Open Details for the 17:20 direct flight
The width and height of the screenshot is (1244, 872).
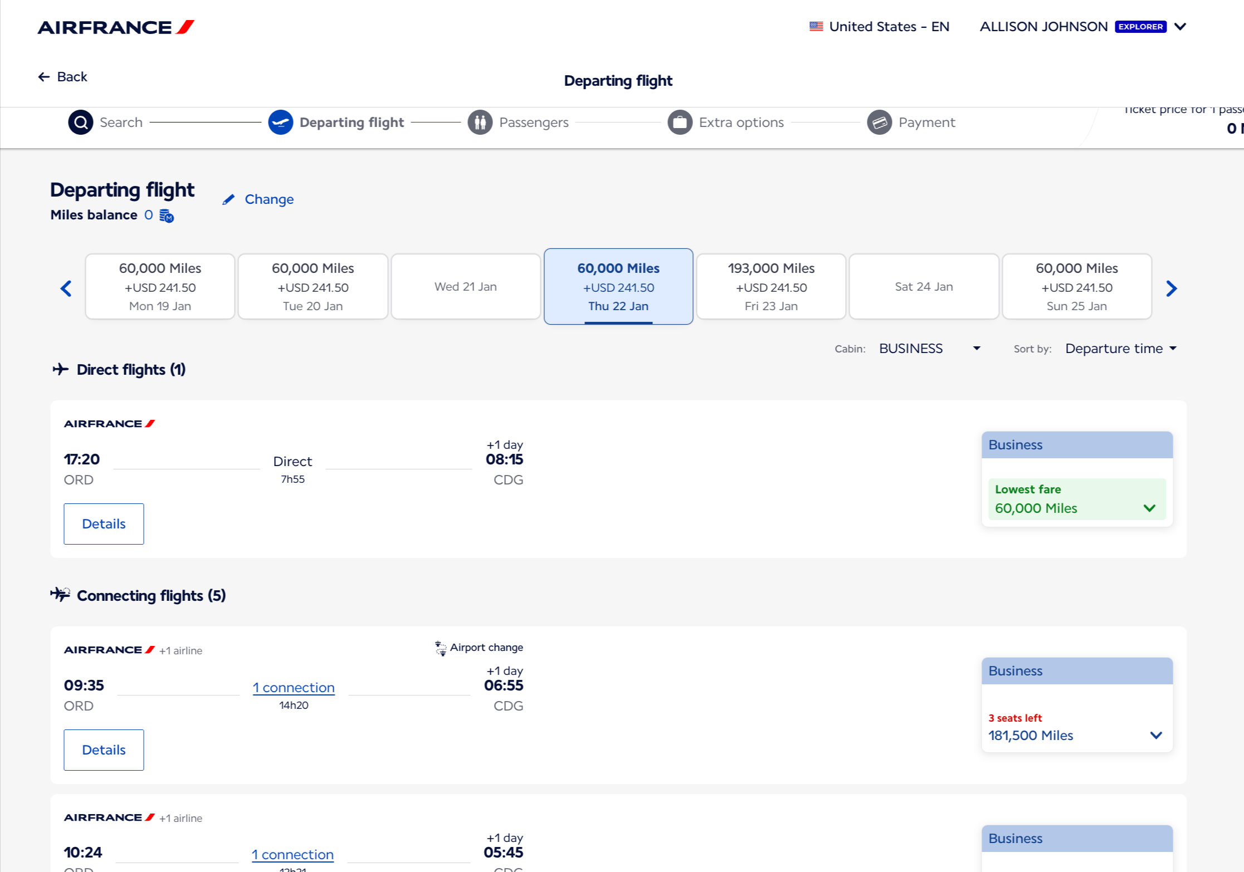coord(104,524)
